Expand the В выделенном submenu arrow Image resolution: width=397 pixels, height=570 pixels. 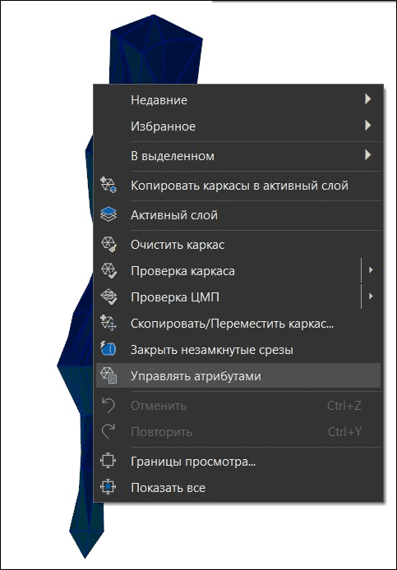coord(368,155)
